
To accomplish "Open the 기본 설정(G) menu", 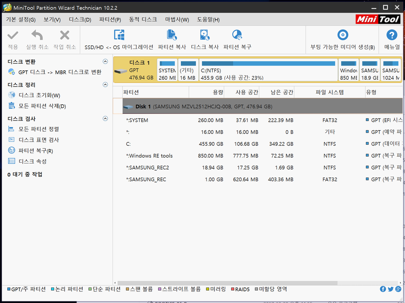I will [21, 19].
